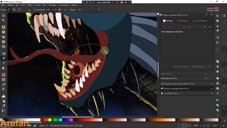Image resolution: width=227 pixels, height=128 pixels.
Task: Switch to the Заливка tab
Action: coord(168,21)
